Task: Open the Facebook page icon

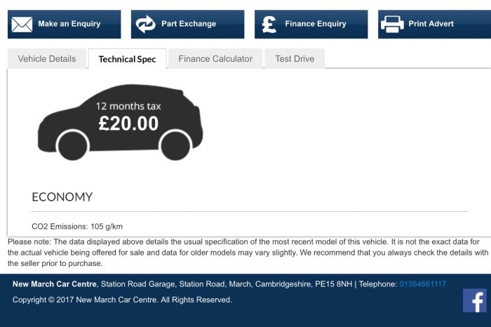Action: pyautogui.click(x=475, y=301)
